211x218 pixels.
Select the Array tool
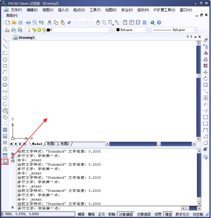pos(206,66)
